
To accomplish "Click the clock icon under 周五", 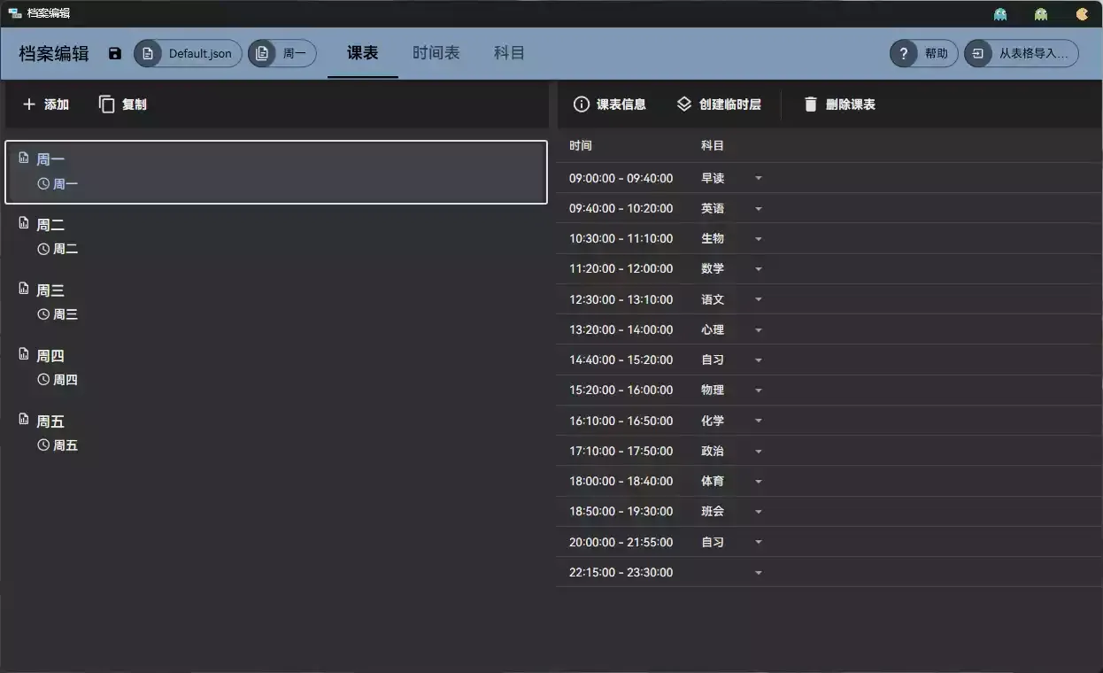I will click(x=43, y=445).
